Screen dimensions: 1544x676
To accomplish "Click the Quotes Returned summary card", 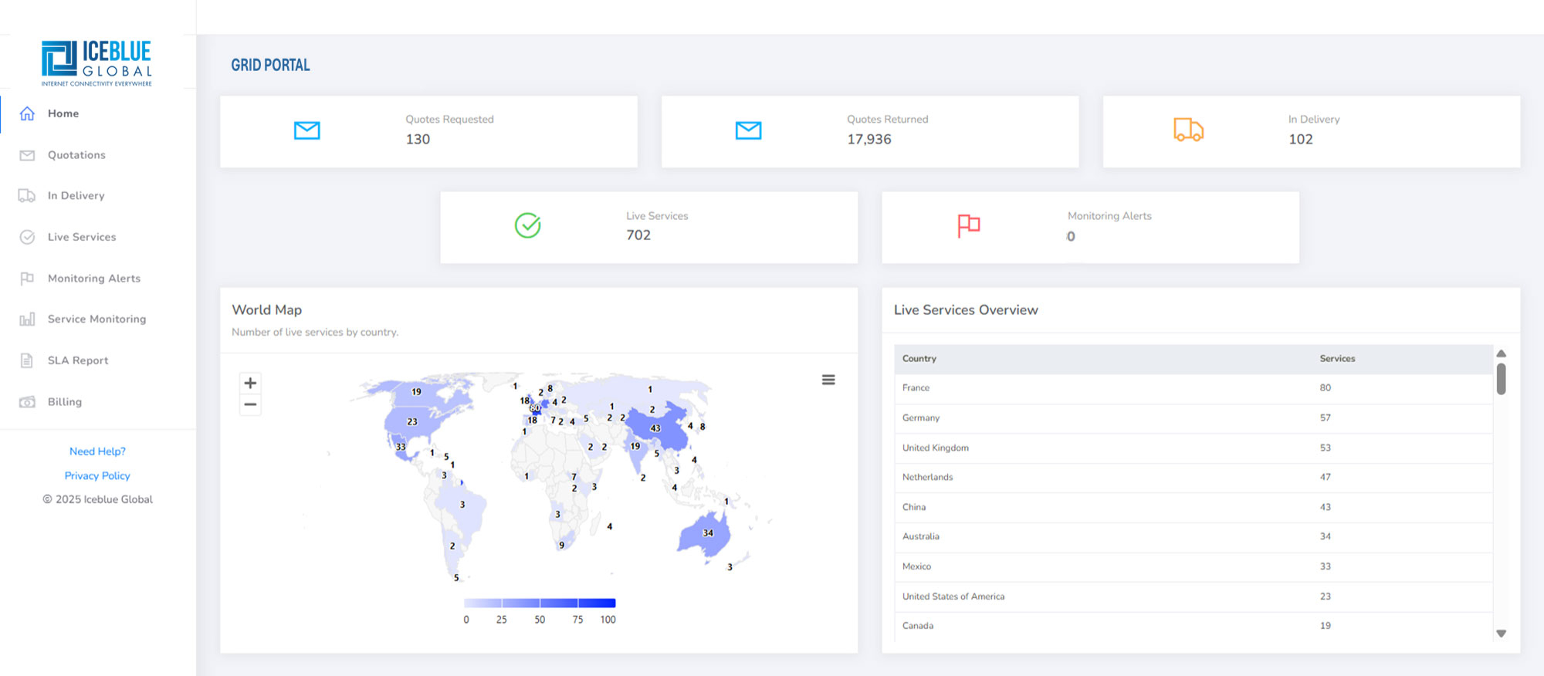I will click(x=869, y=131).
